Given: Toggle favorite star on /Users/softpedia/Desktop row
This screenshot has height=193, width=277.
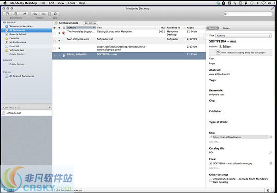Looking at the screenshot, I should click(54, 48).
